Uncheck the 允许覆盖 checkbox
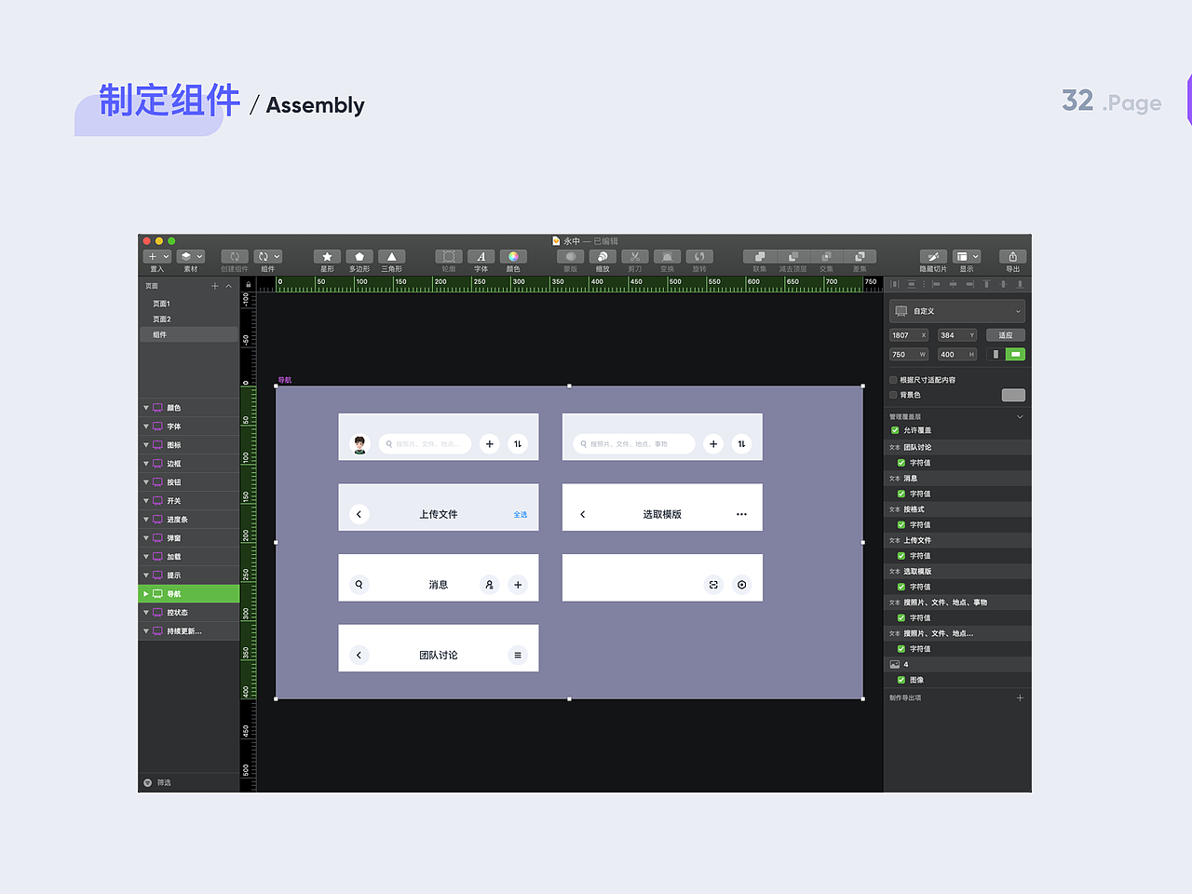This screenshot has width=1192, height=894. click(895, 430)
